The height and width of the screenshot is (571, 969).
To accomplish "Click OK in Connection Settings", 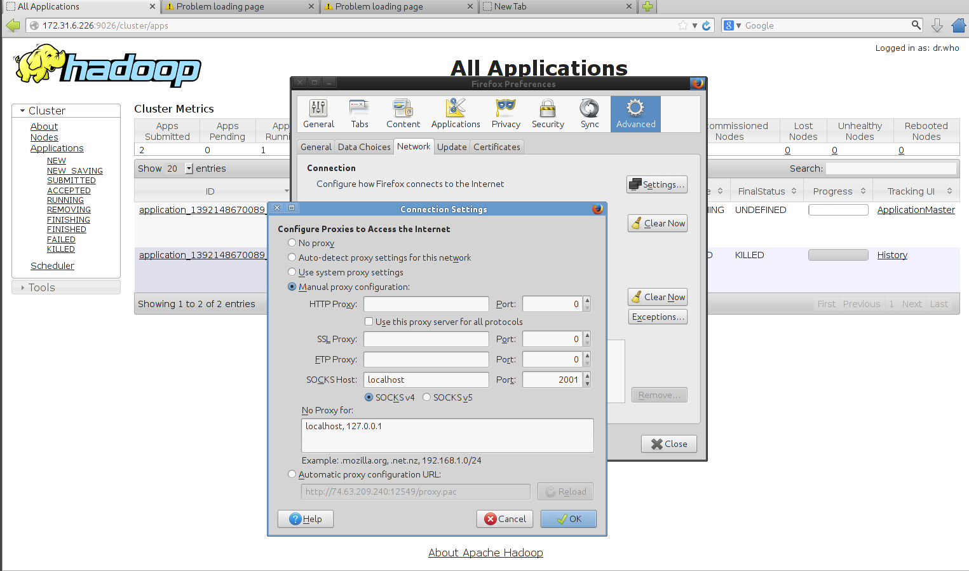I will point(569,519).
